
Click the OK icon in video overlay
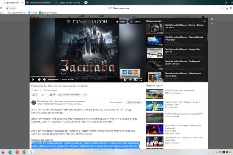coord(136,72)
